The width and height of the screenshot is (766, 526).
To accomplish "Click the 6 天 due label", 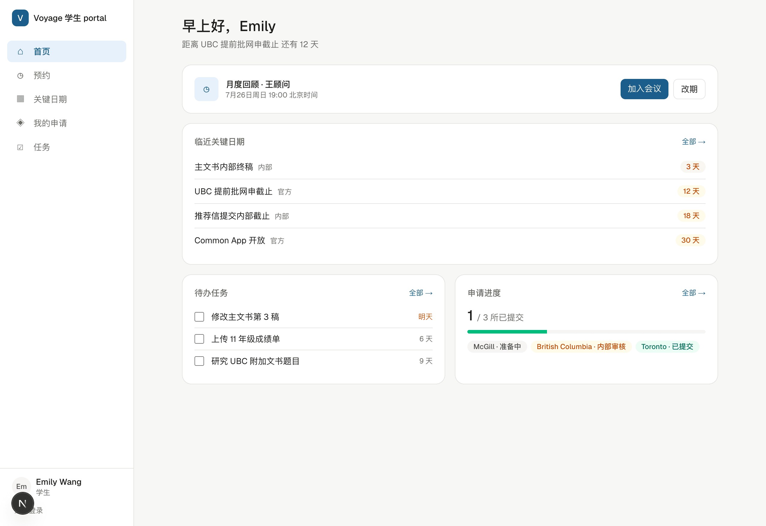I will [x=425, y=339].
